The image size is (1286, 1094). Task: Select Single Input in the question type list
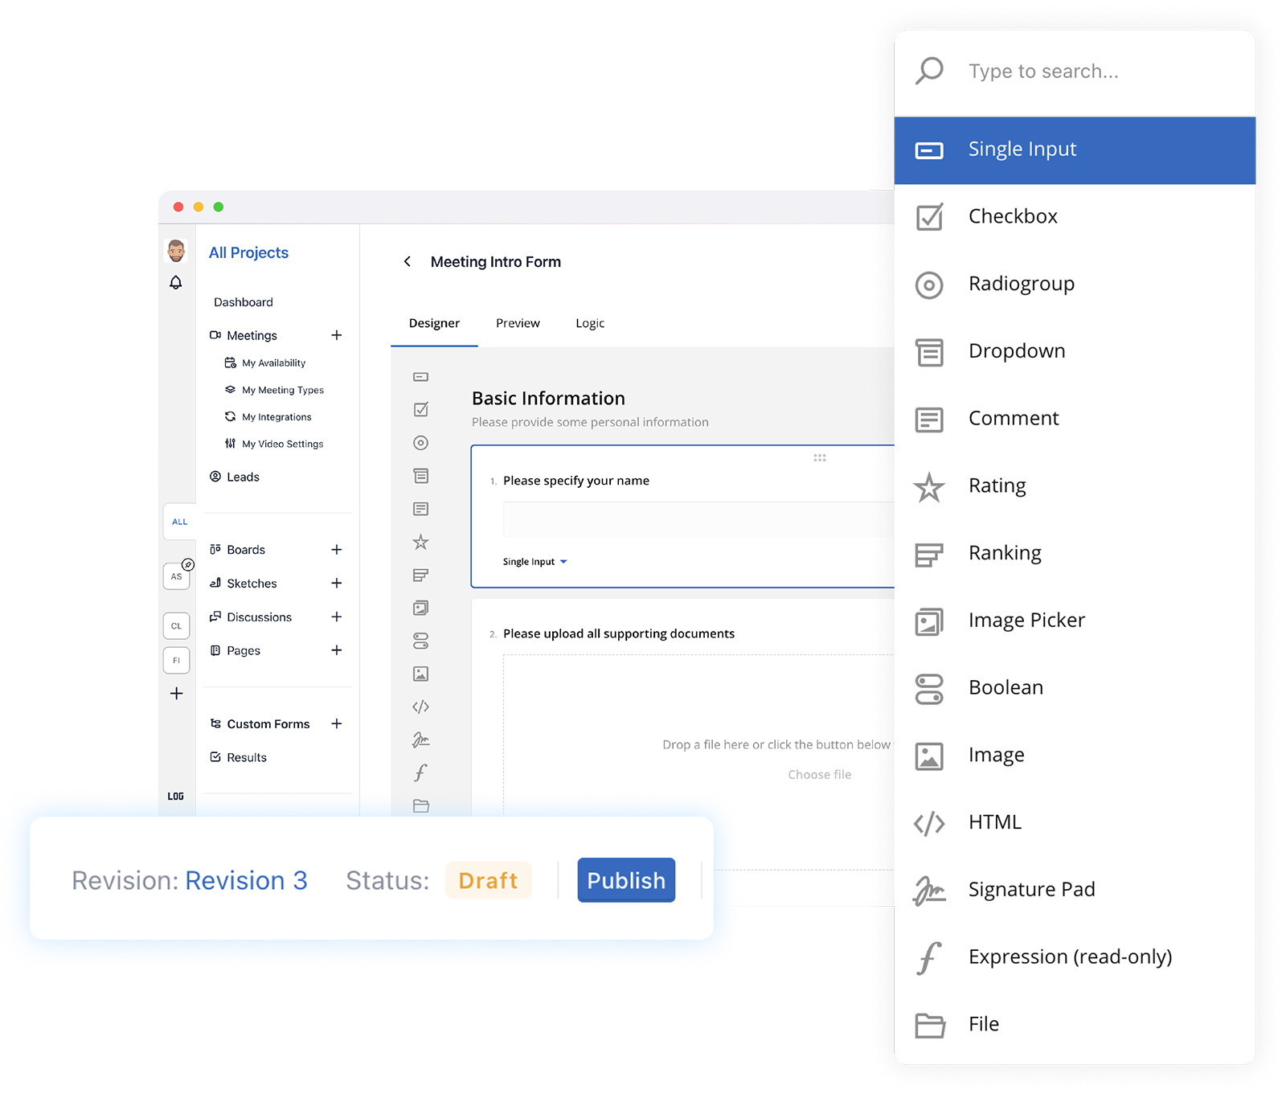pos(1075,150)
